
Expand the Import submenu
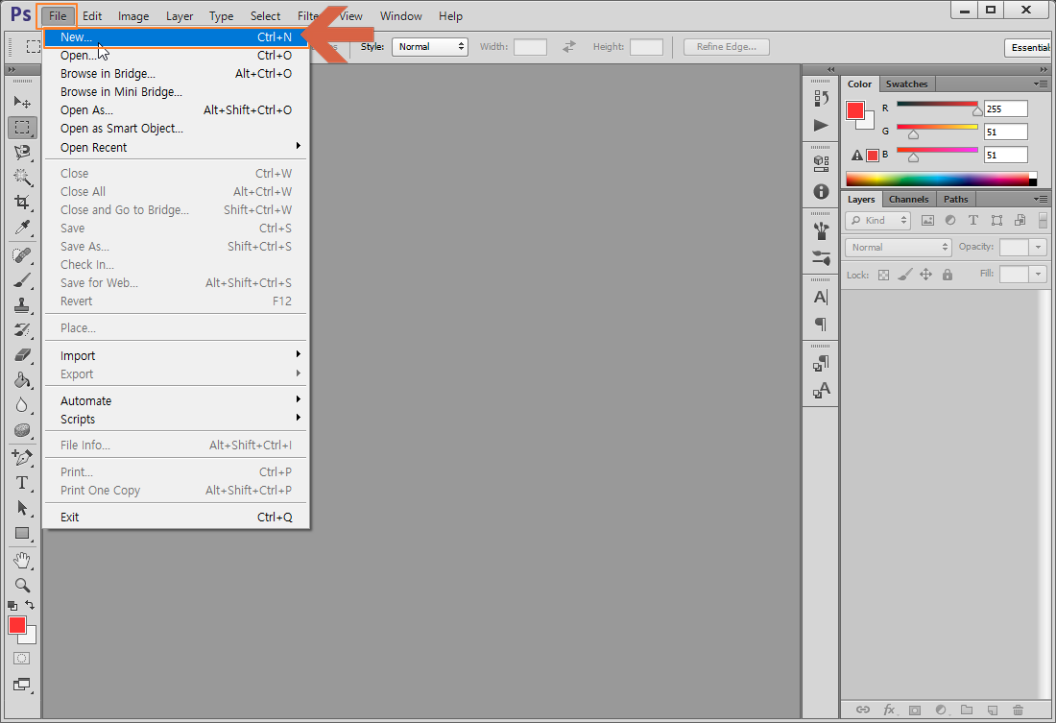click(175, 355)
